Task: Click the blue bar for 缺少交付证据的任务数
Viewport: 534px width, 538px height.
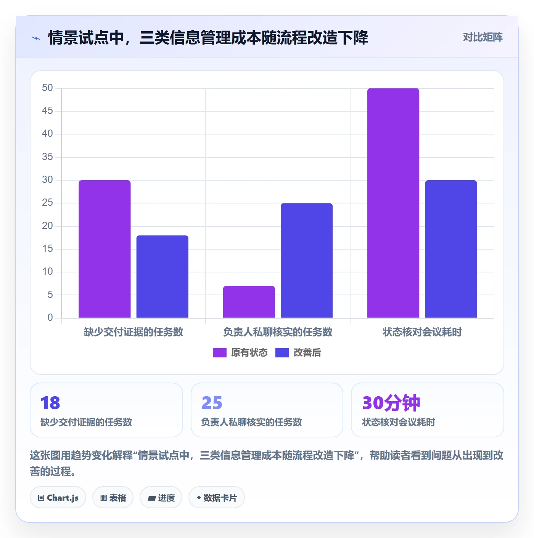Action: pos(162,277)
